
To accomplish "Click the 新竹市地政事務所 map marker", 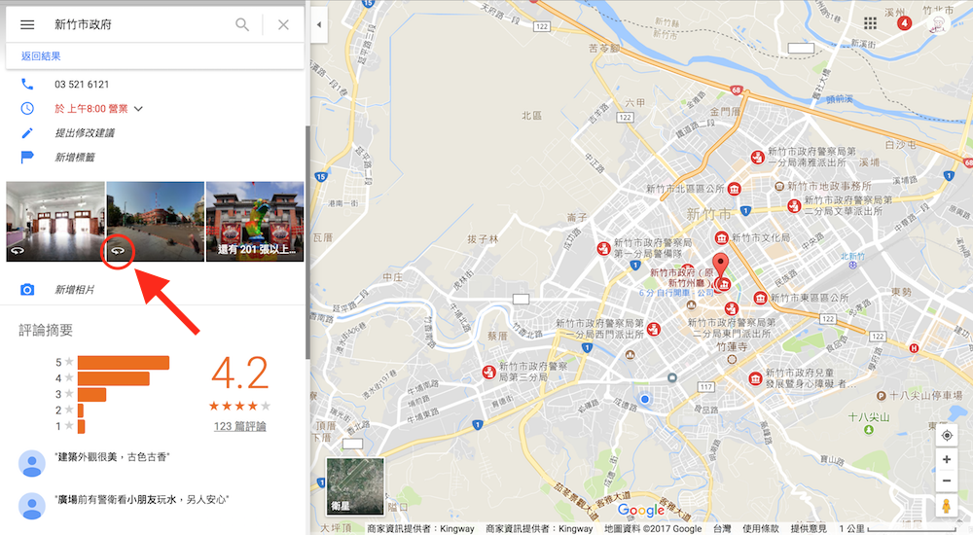I will click(x=779, y=186).
